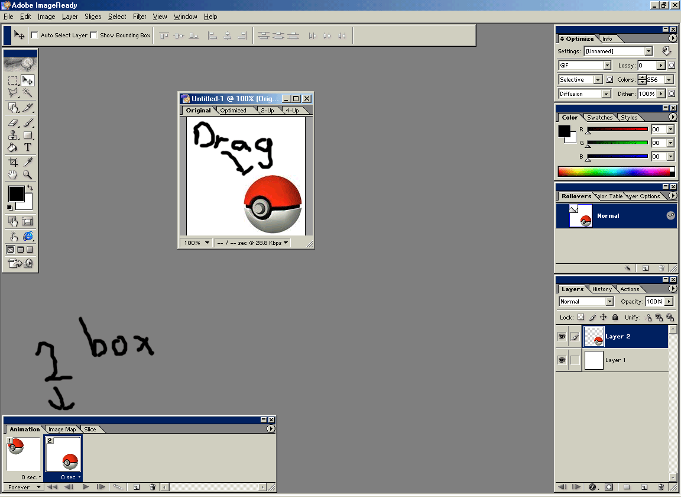Select the Hand tool

(13, 175)
